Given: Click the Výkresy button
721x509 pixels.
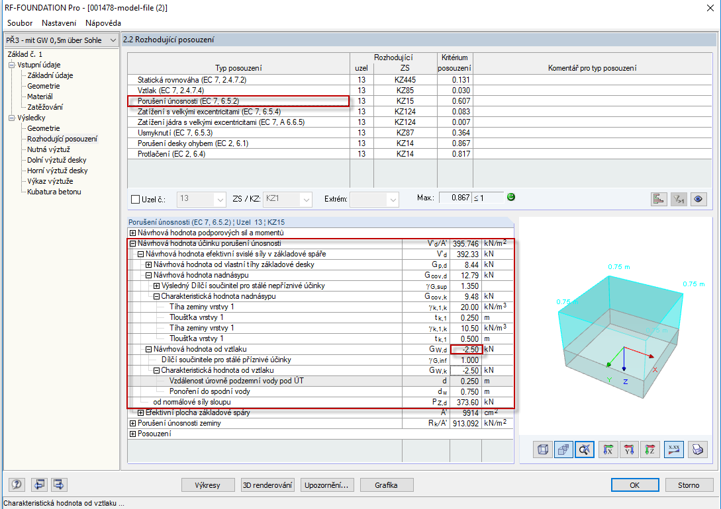Looking at the screenshot, I should point(207,485).
